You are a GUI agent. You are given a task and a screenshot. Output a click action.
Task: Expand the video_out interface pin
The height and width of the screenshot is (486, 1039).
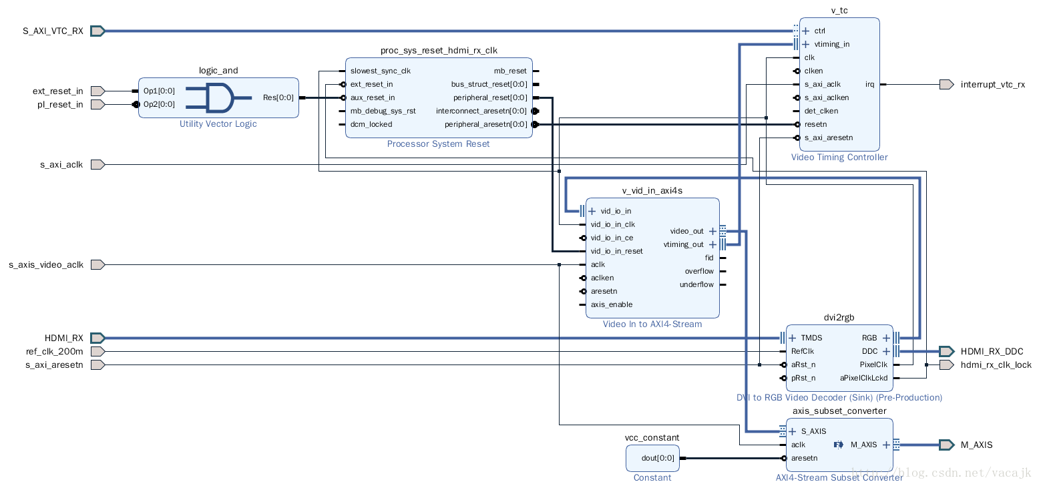coord(712,231)
